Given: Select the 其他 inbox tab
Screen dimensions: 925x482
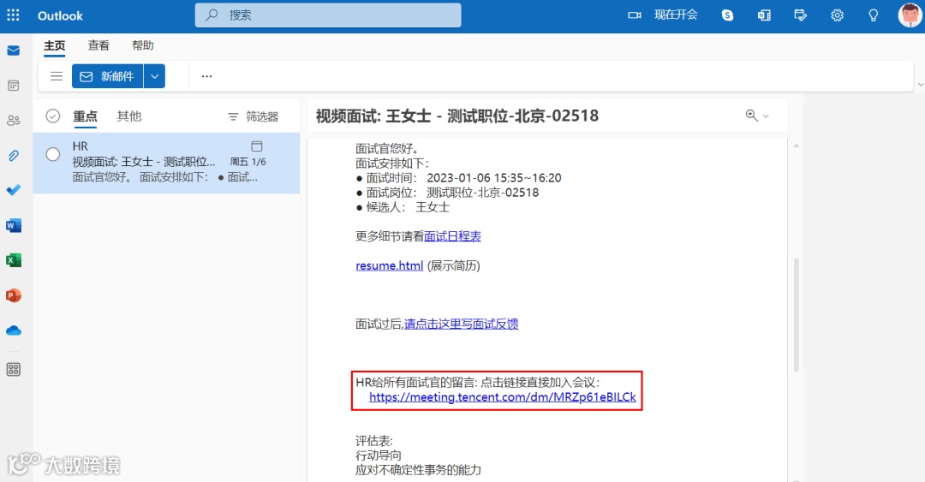Looking at the screenshot, I should point(129,116).
